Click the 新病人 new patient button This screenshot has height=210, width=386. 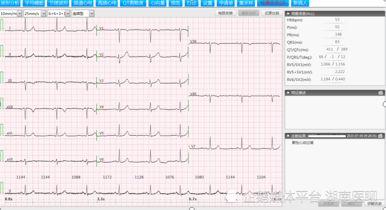point(300,3)
